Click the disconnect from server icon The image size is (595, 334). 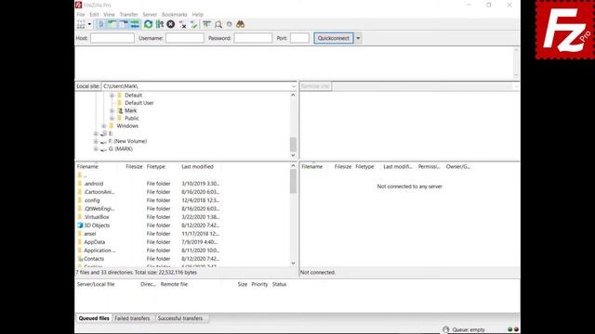tap(182, 24)
